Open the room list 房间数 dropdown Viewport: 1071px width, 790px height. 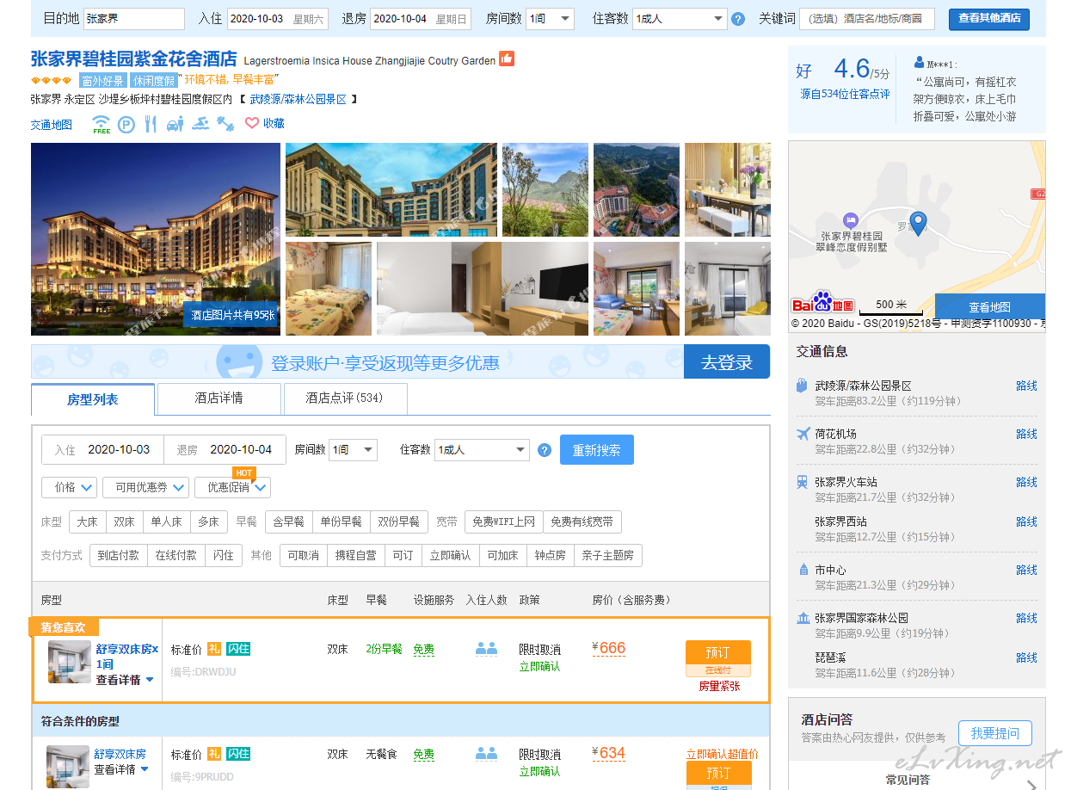click(353, 449)
